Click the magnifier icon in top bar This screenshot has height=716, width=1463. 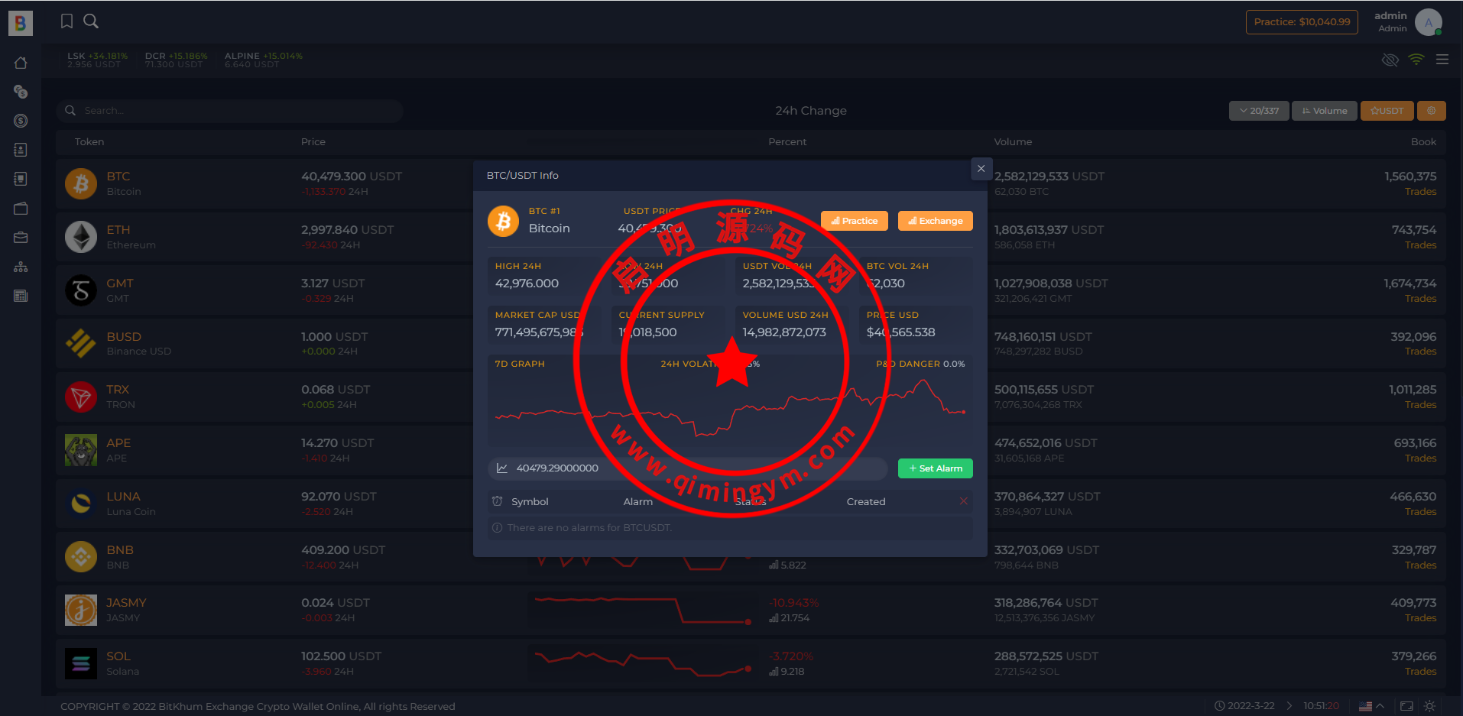click(91, 21)
